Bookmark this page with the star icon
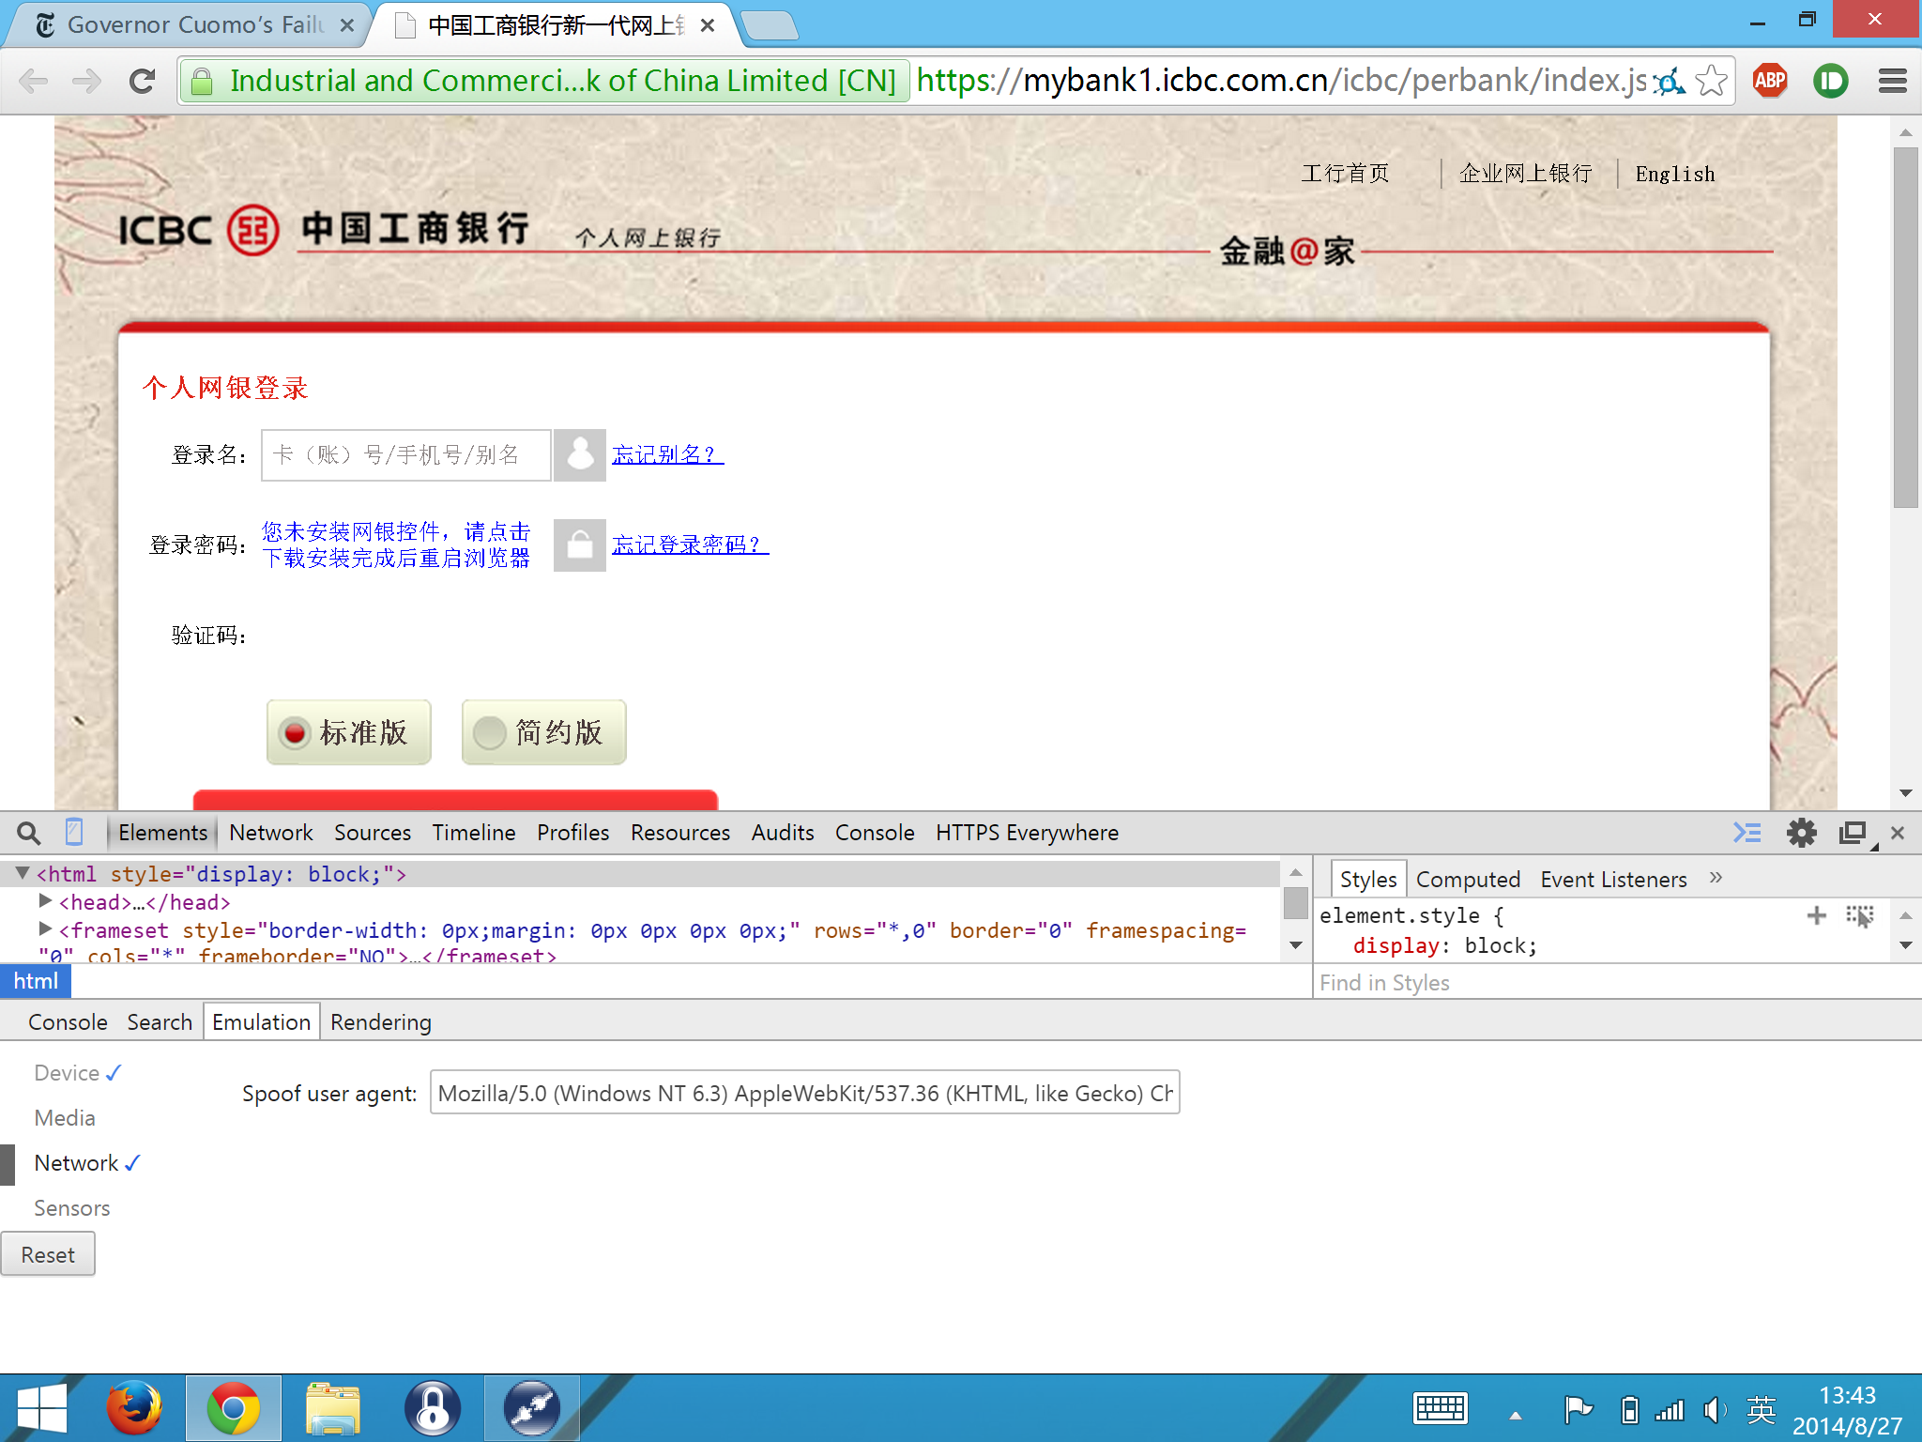This screenshot has width=1922, height=1442. [1712, 81]
